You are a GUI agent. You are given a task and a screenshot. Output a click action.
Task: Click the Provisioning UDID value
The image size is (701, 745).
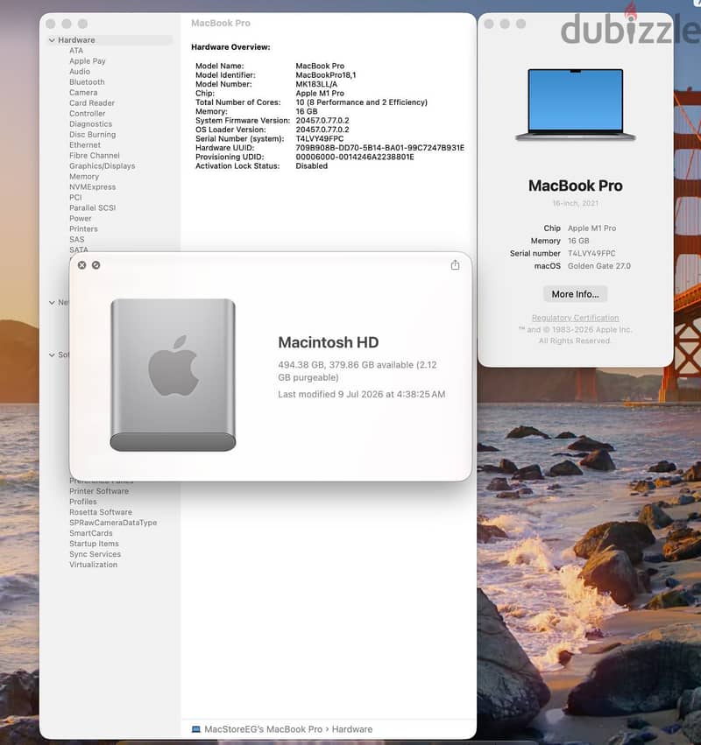coord(355,157)
